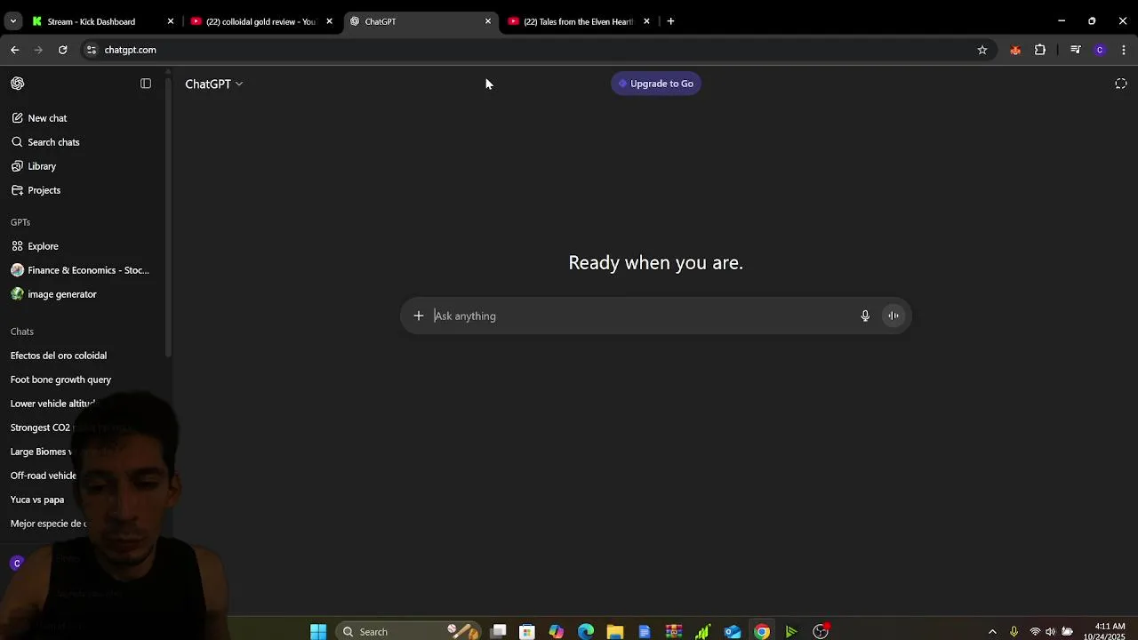The image size is (1138, 640).
Task: Reload the chatgpt.com page
Action: 63,50
